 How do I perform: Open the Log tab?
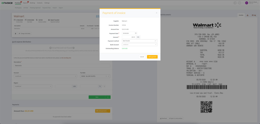(254, 15)
